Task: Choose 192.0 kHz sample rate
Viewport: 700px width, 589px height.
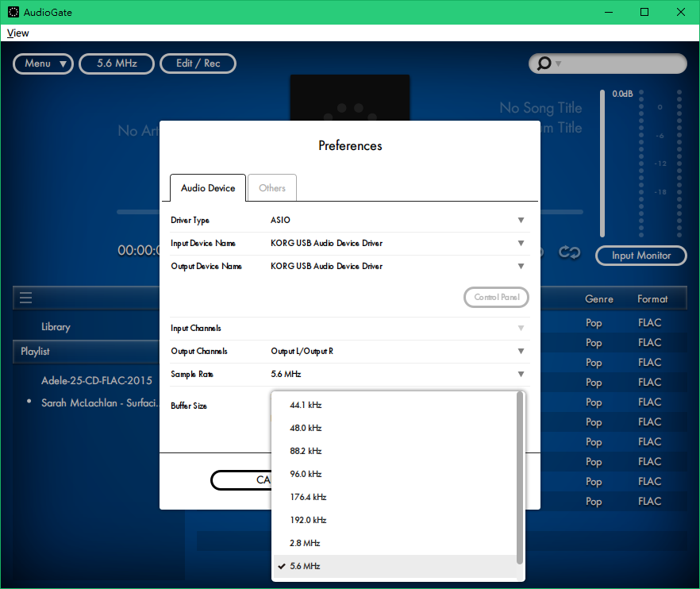Action: pyautogui.click(x=394, y=520)
